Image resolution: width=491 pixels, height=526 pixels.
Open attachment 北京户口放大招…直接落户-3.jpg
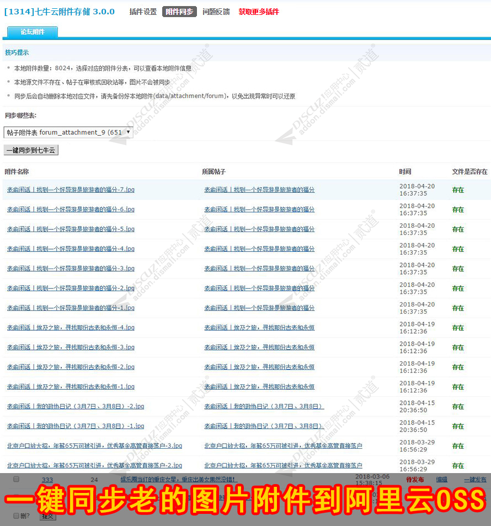[x=95, y=446]
